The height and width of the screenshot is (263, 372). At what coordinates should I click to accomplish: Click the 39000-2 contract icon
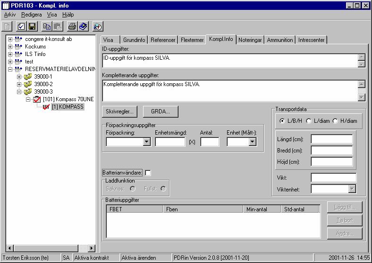(28, 84)
